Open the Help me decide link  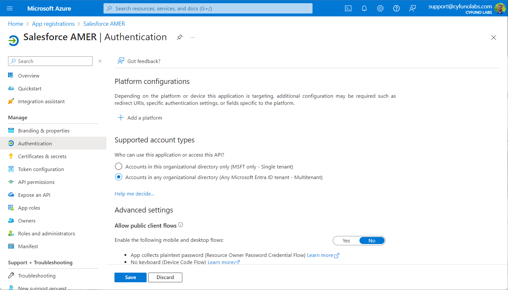tap(134, 194)
